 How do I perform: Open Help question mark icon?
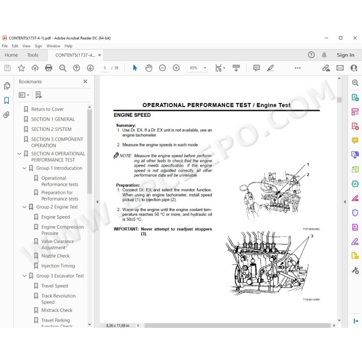311,55
